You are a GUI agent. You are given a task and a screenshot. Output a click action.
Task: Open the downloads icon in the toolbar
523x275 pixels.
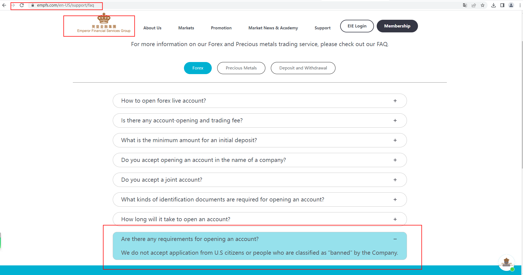pyautogui.click(x=494, y=5)
